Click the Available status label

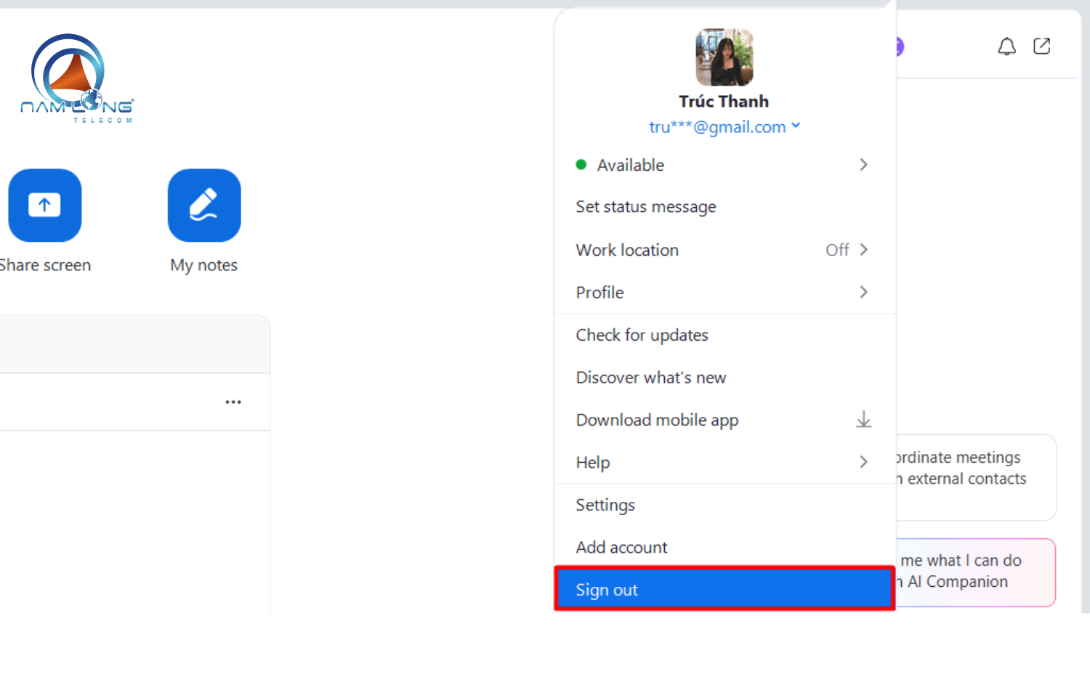(x=631, y=165)
